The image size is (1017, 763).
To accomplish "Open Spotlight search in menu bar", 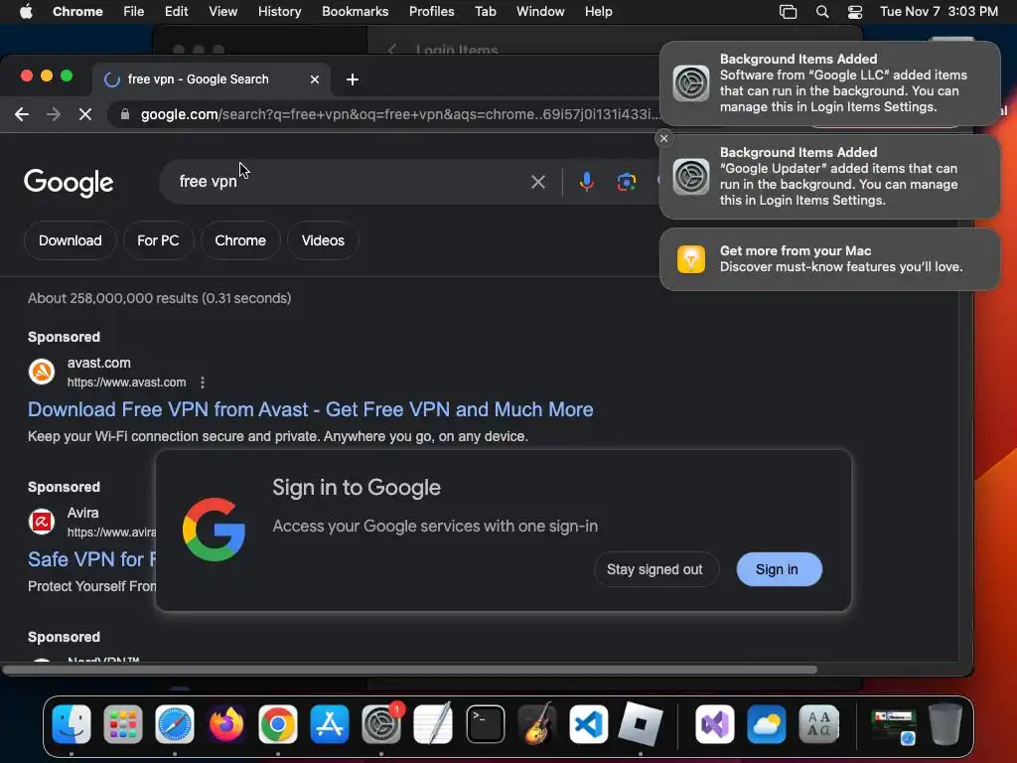I will click(x=821, y=12).
